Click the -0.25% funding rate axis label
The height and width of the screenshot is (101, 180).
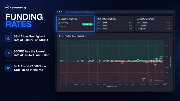click(166, 67)
